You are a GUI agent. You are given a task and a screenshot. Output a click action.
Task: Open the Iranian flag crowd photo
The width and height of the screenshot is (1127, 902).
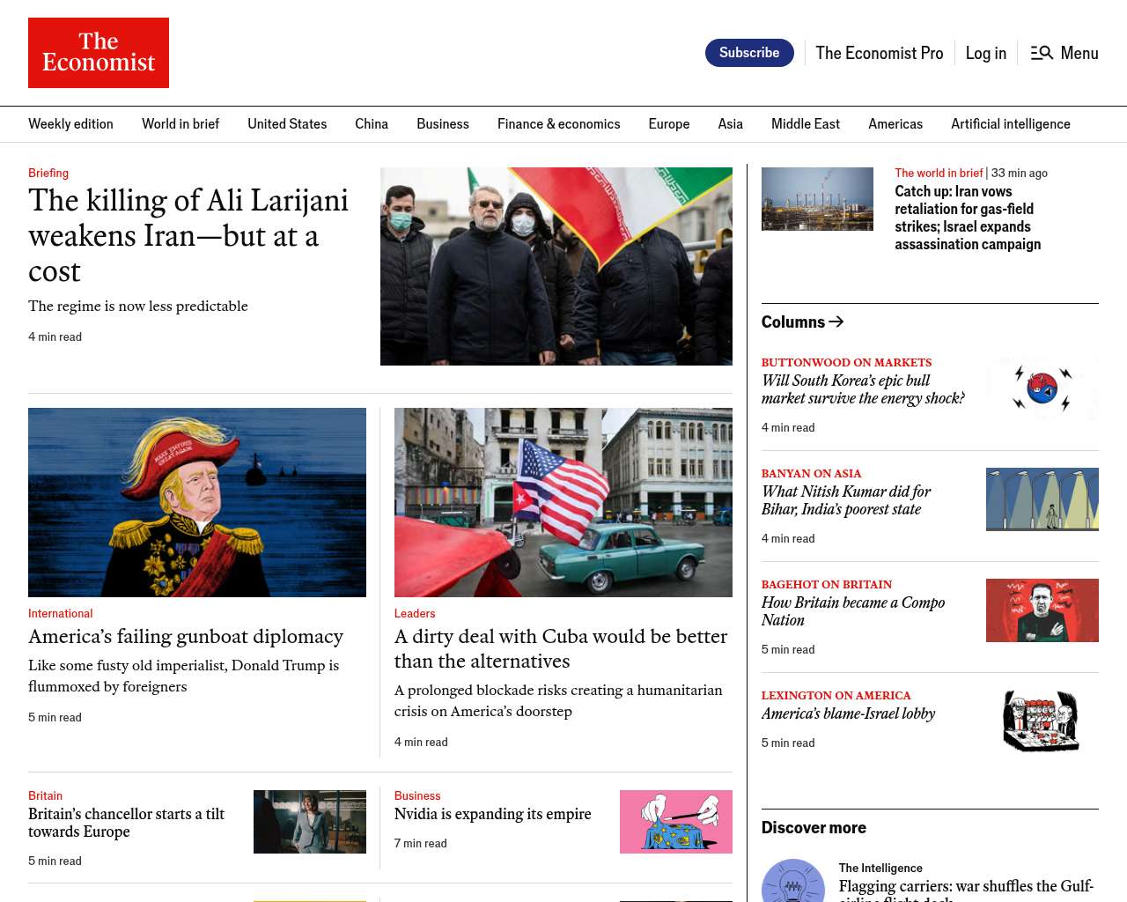pos(556,266)
